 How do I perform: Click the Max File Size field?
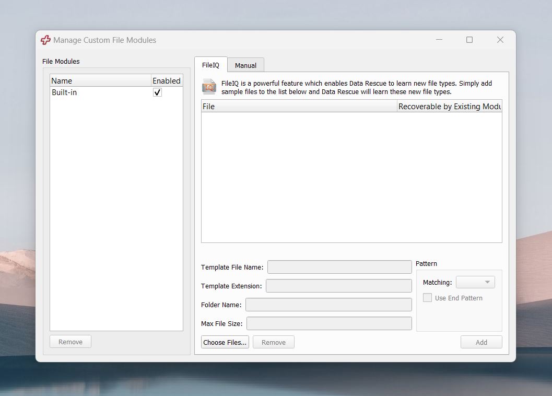coord(329,323)
